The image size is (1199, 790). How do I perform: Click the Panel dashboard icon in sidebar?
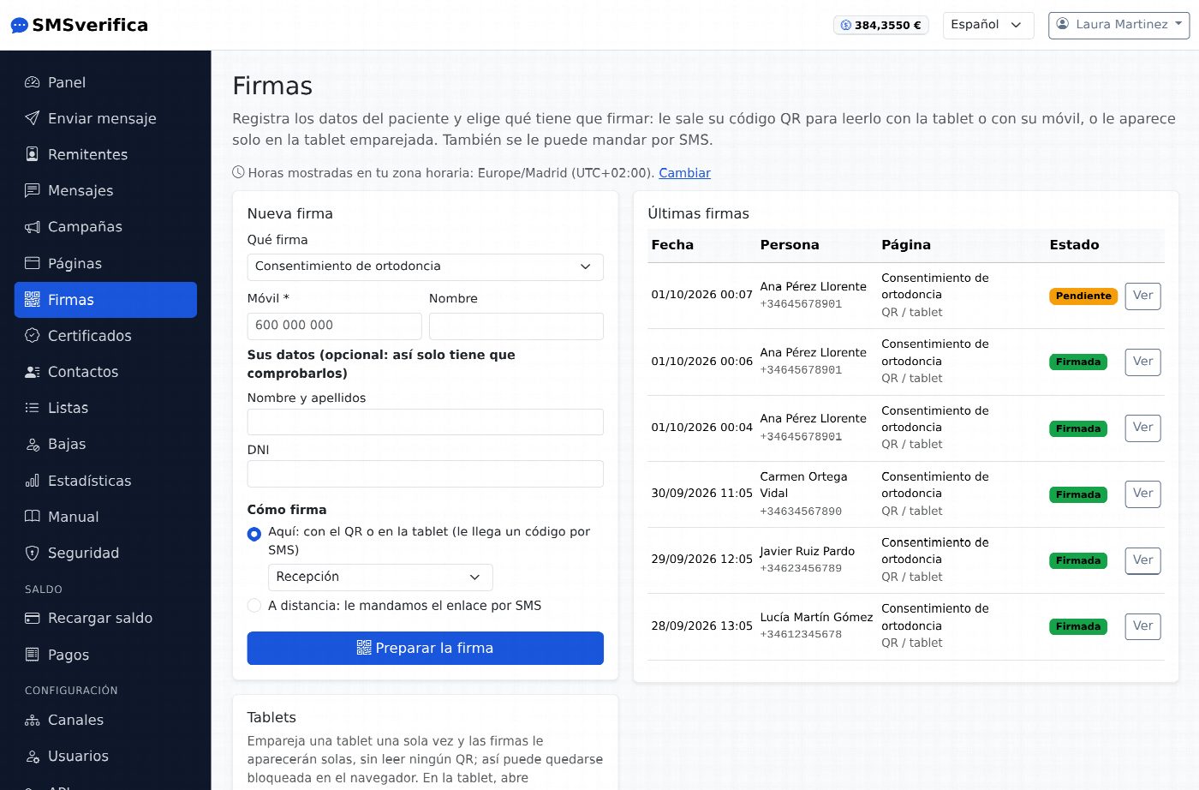[x=33, y=82]
